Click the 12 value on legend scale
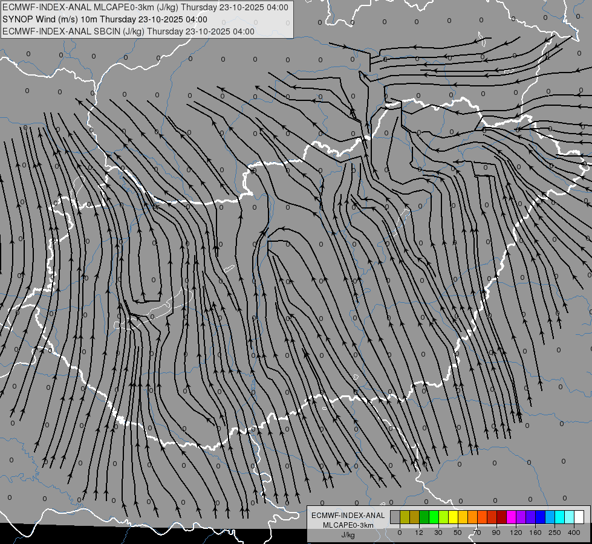 [x=419, y=533]
